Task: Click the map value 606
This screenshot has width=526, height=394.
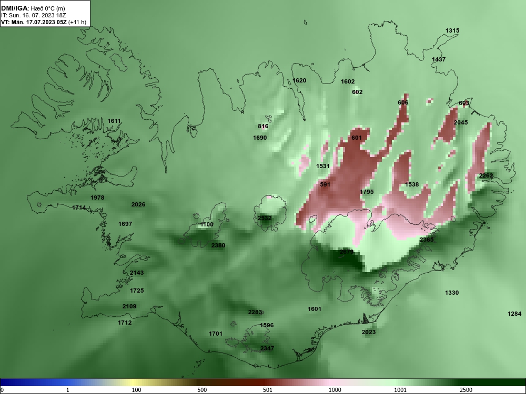Action: pyautogui.click(x=403, y=102)
